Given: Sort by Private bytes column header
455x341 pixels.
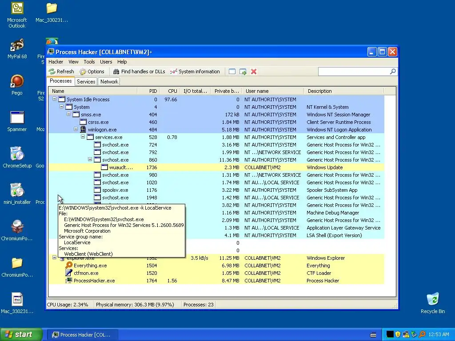Looking at the screenshot, I should pyautogui.click(x=226, y=91).
